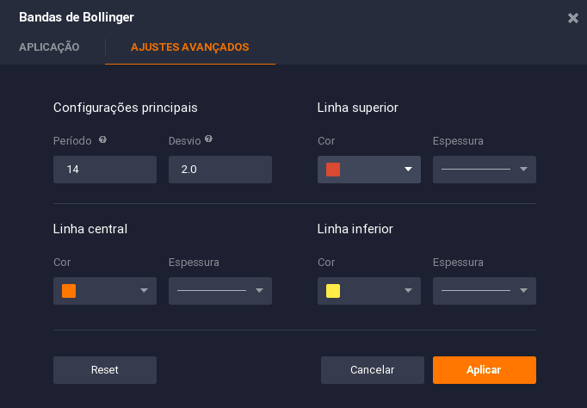Open the Linha inferior Espessura dropdown
The width and height of the screenshot is (587, 408).
point(485,291)
